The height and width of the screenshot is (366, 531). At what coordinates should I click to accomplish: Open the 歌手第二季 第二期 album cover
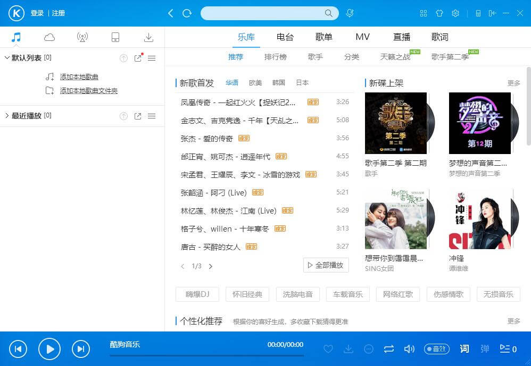click(396, 123)
